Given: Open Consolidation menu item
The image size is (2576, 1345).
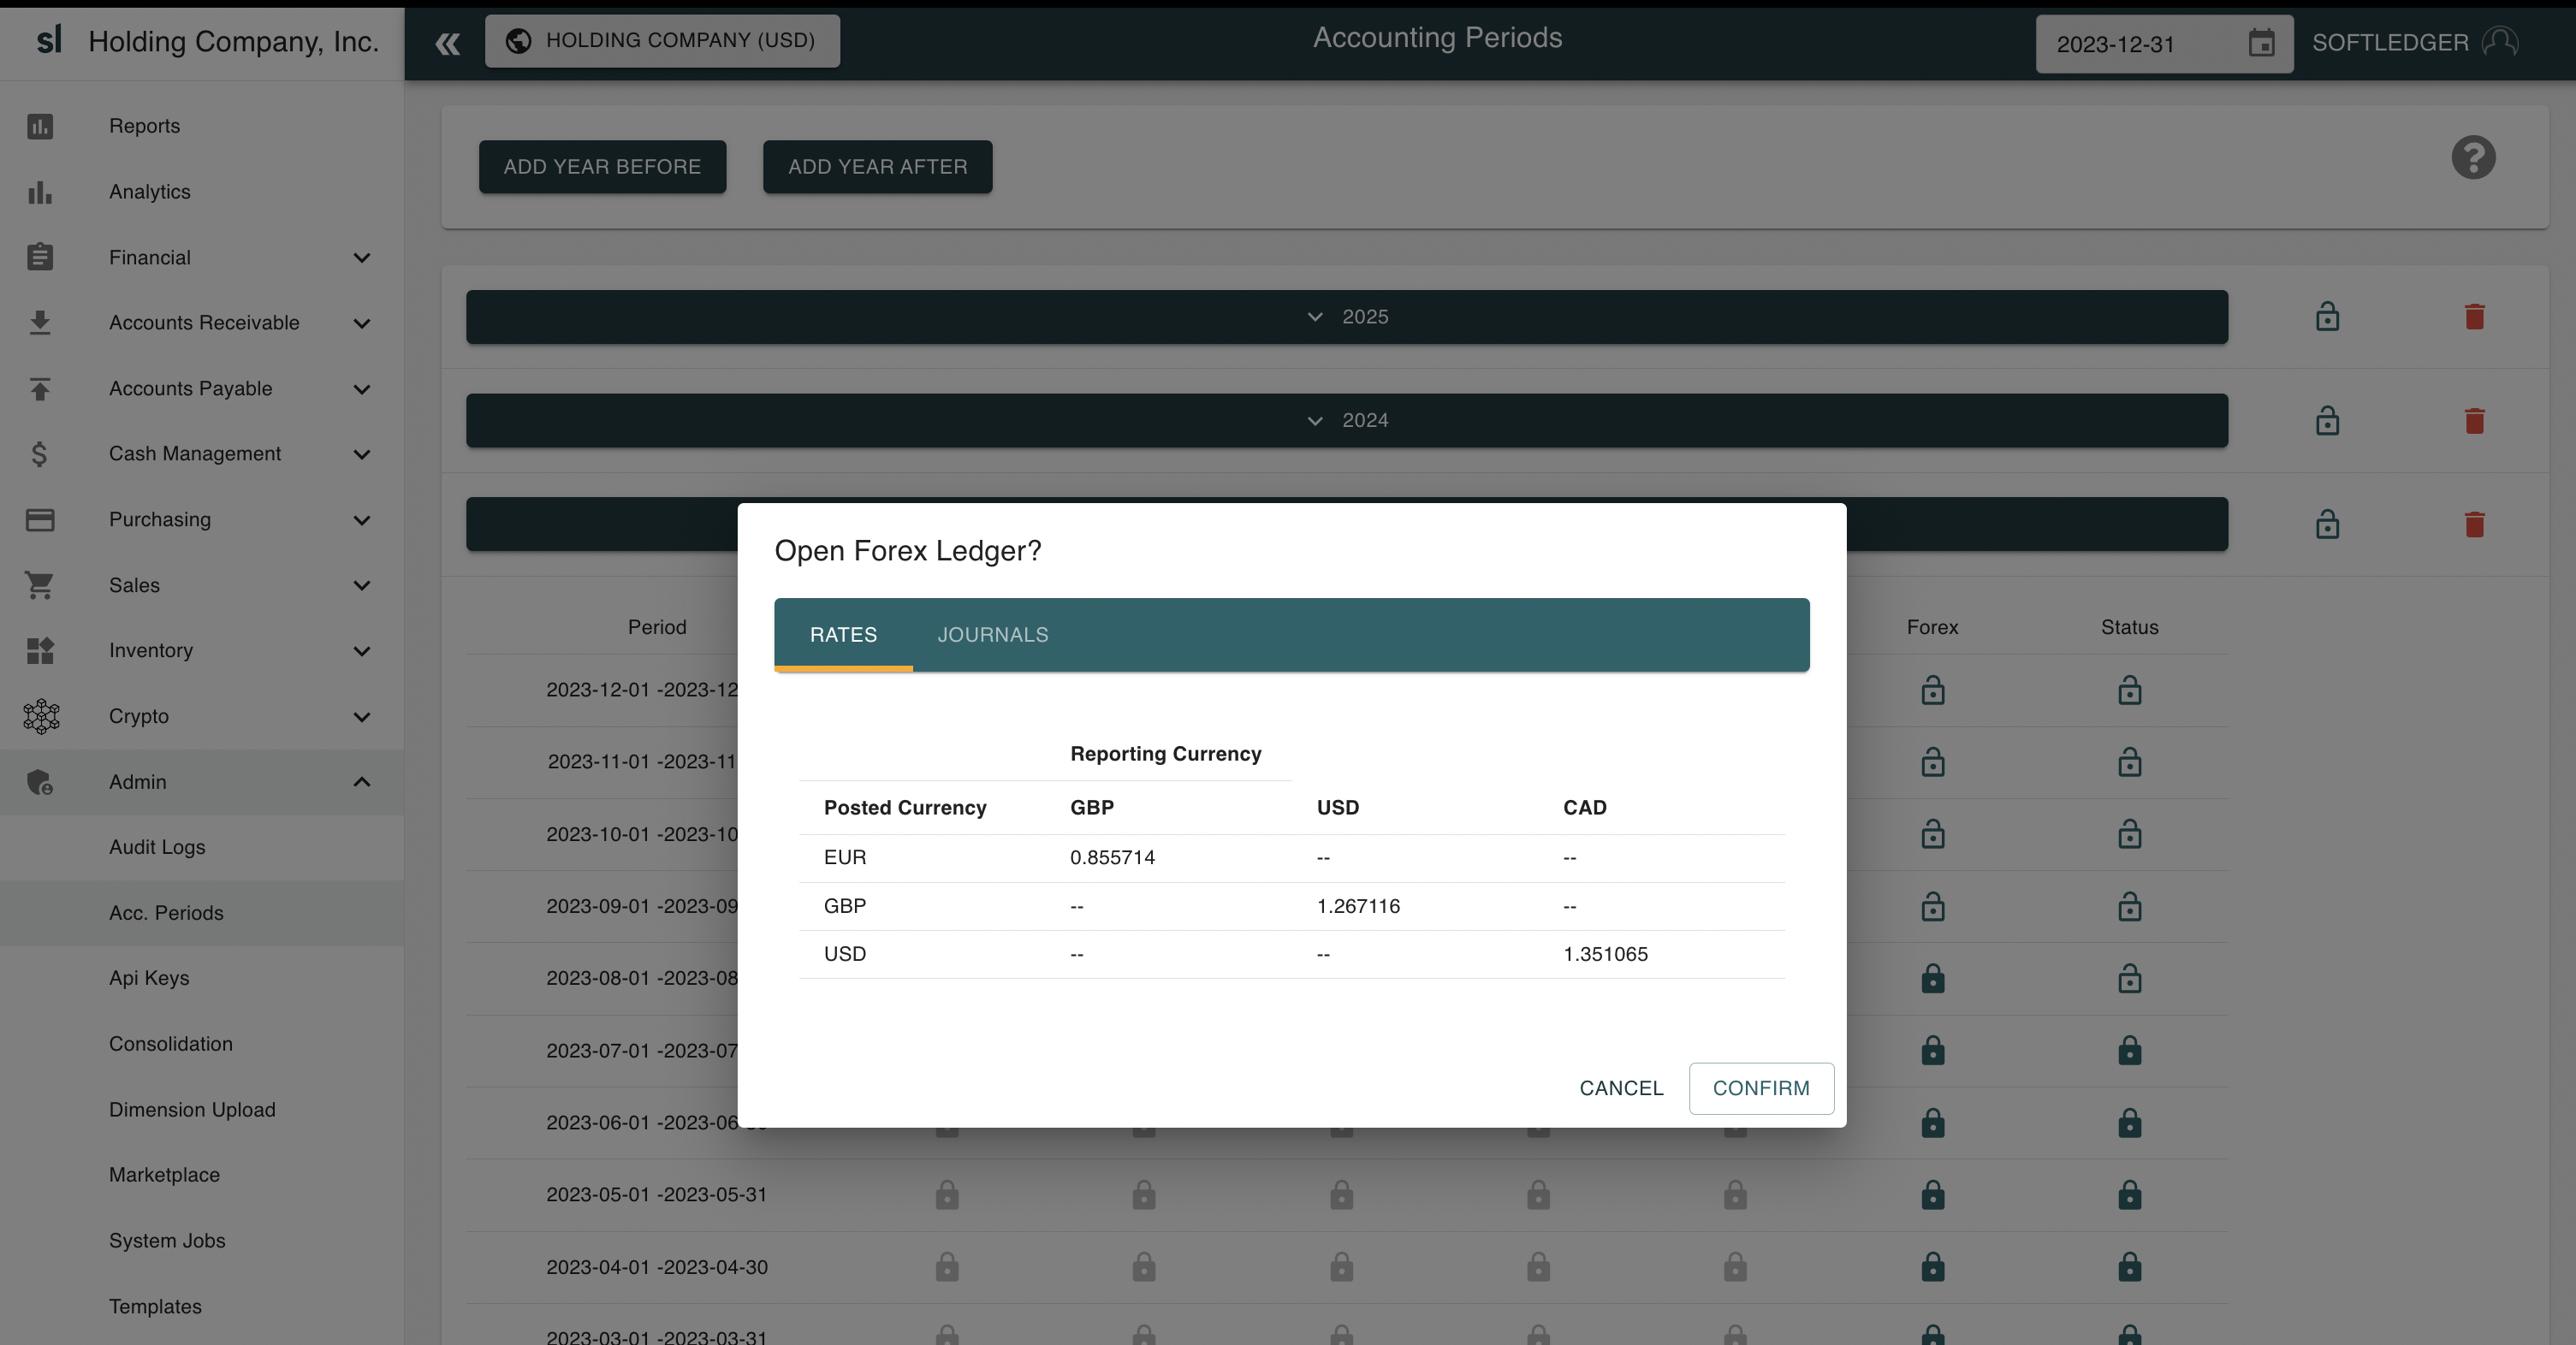Looking at the screenshot, I should tap(171, 1044).
